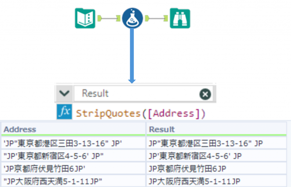Click the Browse tool's input anchor
This screenshot has width=291, height=187.
[167, 19]
